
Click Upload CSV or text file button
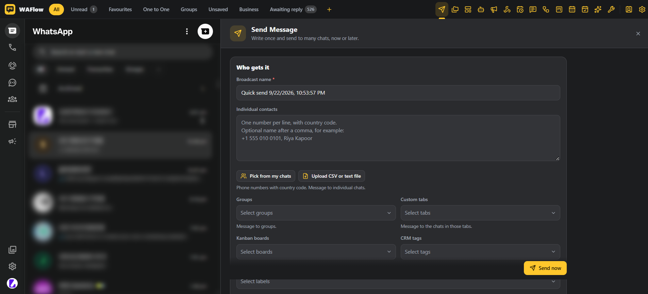click(332, 176)
